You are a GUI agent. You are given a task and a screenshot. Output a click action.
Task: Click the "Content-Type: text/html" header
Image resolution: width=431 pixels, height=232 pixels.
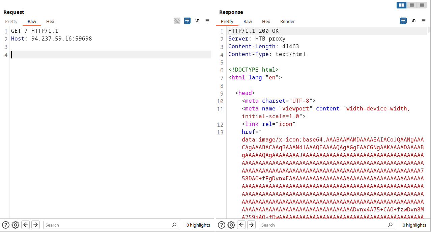tap(267, 54)
